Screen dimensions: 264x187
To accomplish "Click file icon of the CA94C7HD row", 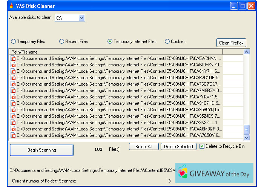I will (x=13, y=103).
